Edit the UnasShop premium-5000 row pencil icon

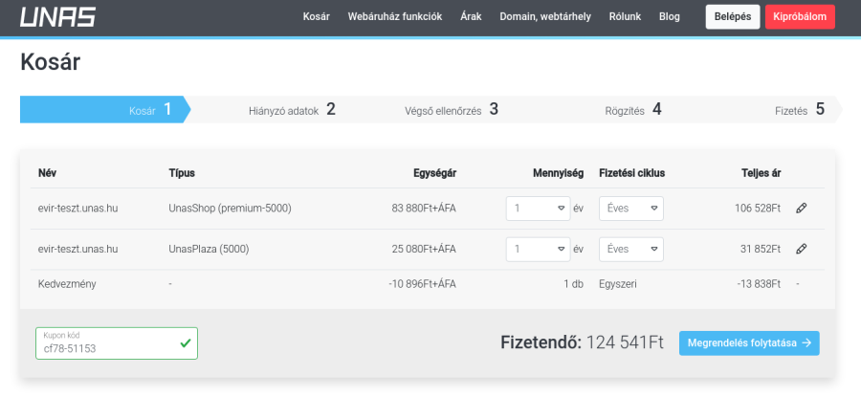click(802, 209)
